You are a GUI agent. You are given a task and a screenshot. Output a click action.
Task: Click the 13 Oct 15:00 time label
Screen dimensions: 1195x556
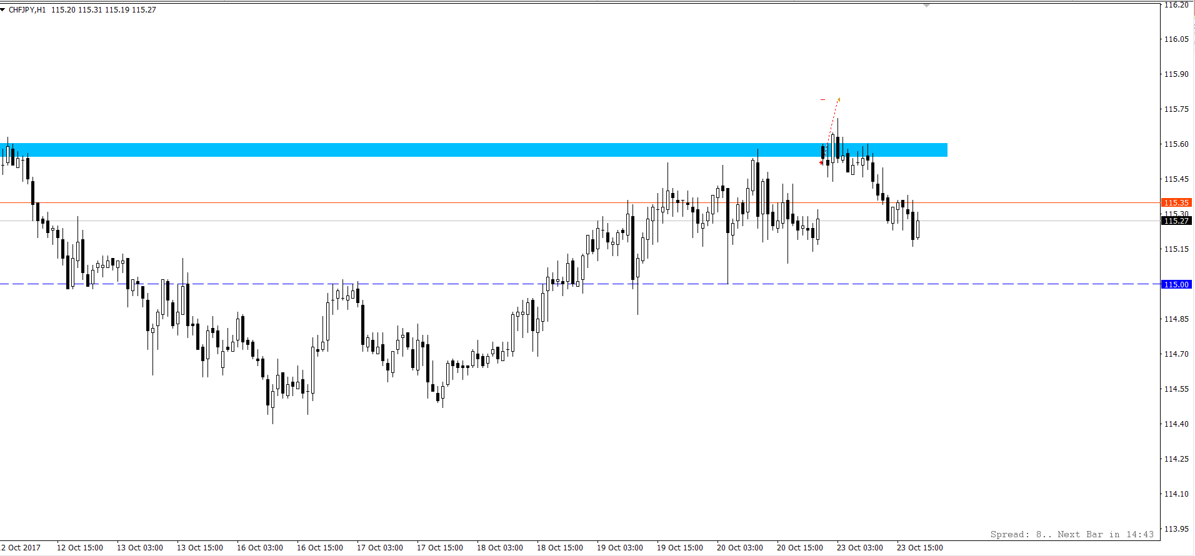[200, 548]
